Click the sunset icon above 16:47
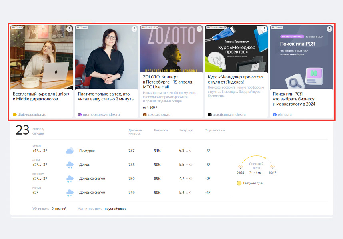Image resolution: width=343 pixels, height=239 pixels. [x=272, y=167]
